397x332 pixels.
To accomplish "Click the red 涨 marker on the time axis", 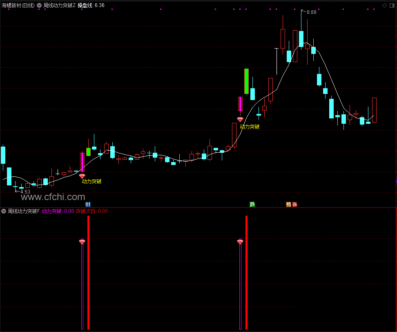I will pyautogui.click(x=294, y=205).
